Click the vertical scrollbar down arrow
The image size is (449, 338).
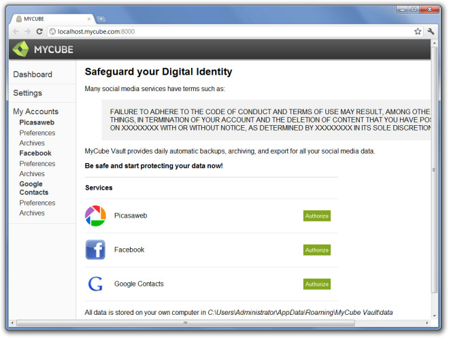point(435,316)
